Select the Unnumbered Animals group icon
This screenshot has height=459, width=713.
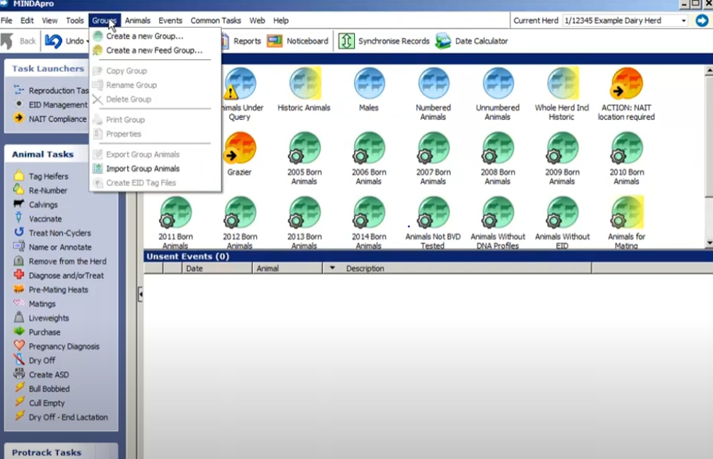pyautogui.click(x=498, y=83)
